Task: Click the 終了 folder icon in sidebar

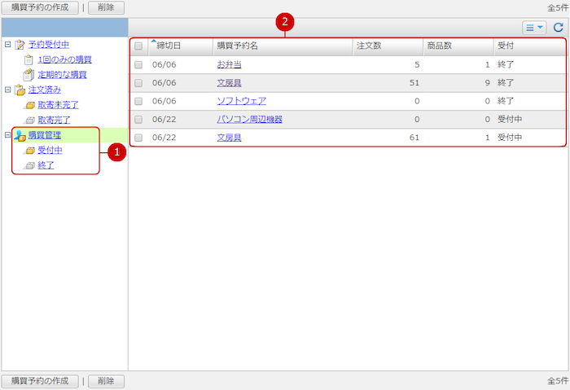Action: tap(29, 165)
